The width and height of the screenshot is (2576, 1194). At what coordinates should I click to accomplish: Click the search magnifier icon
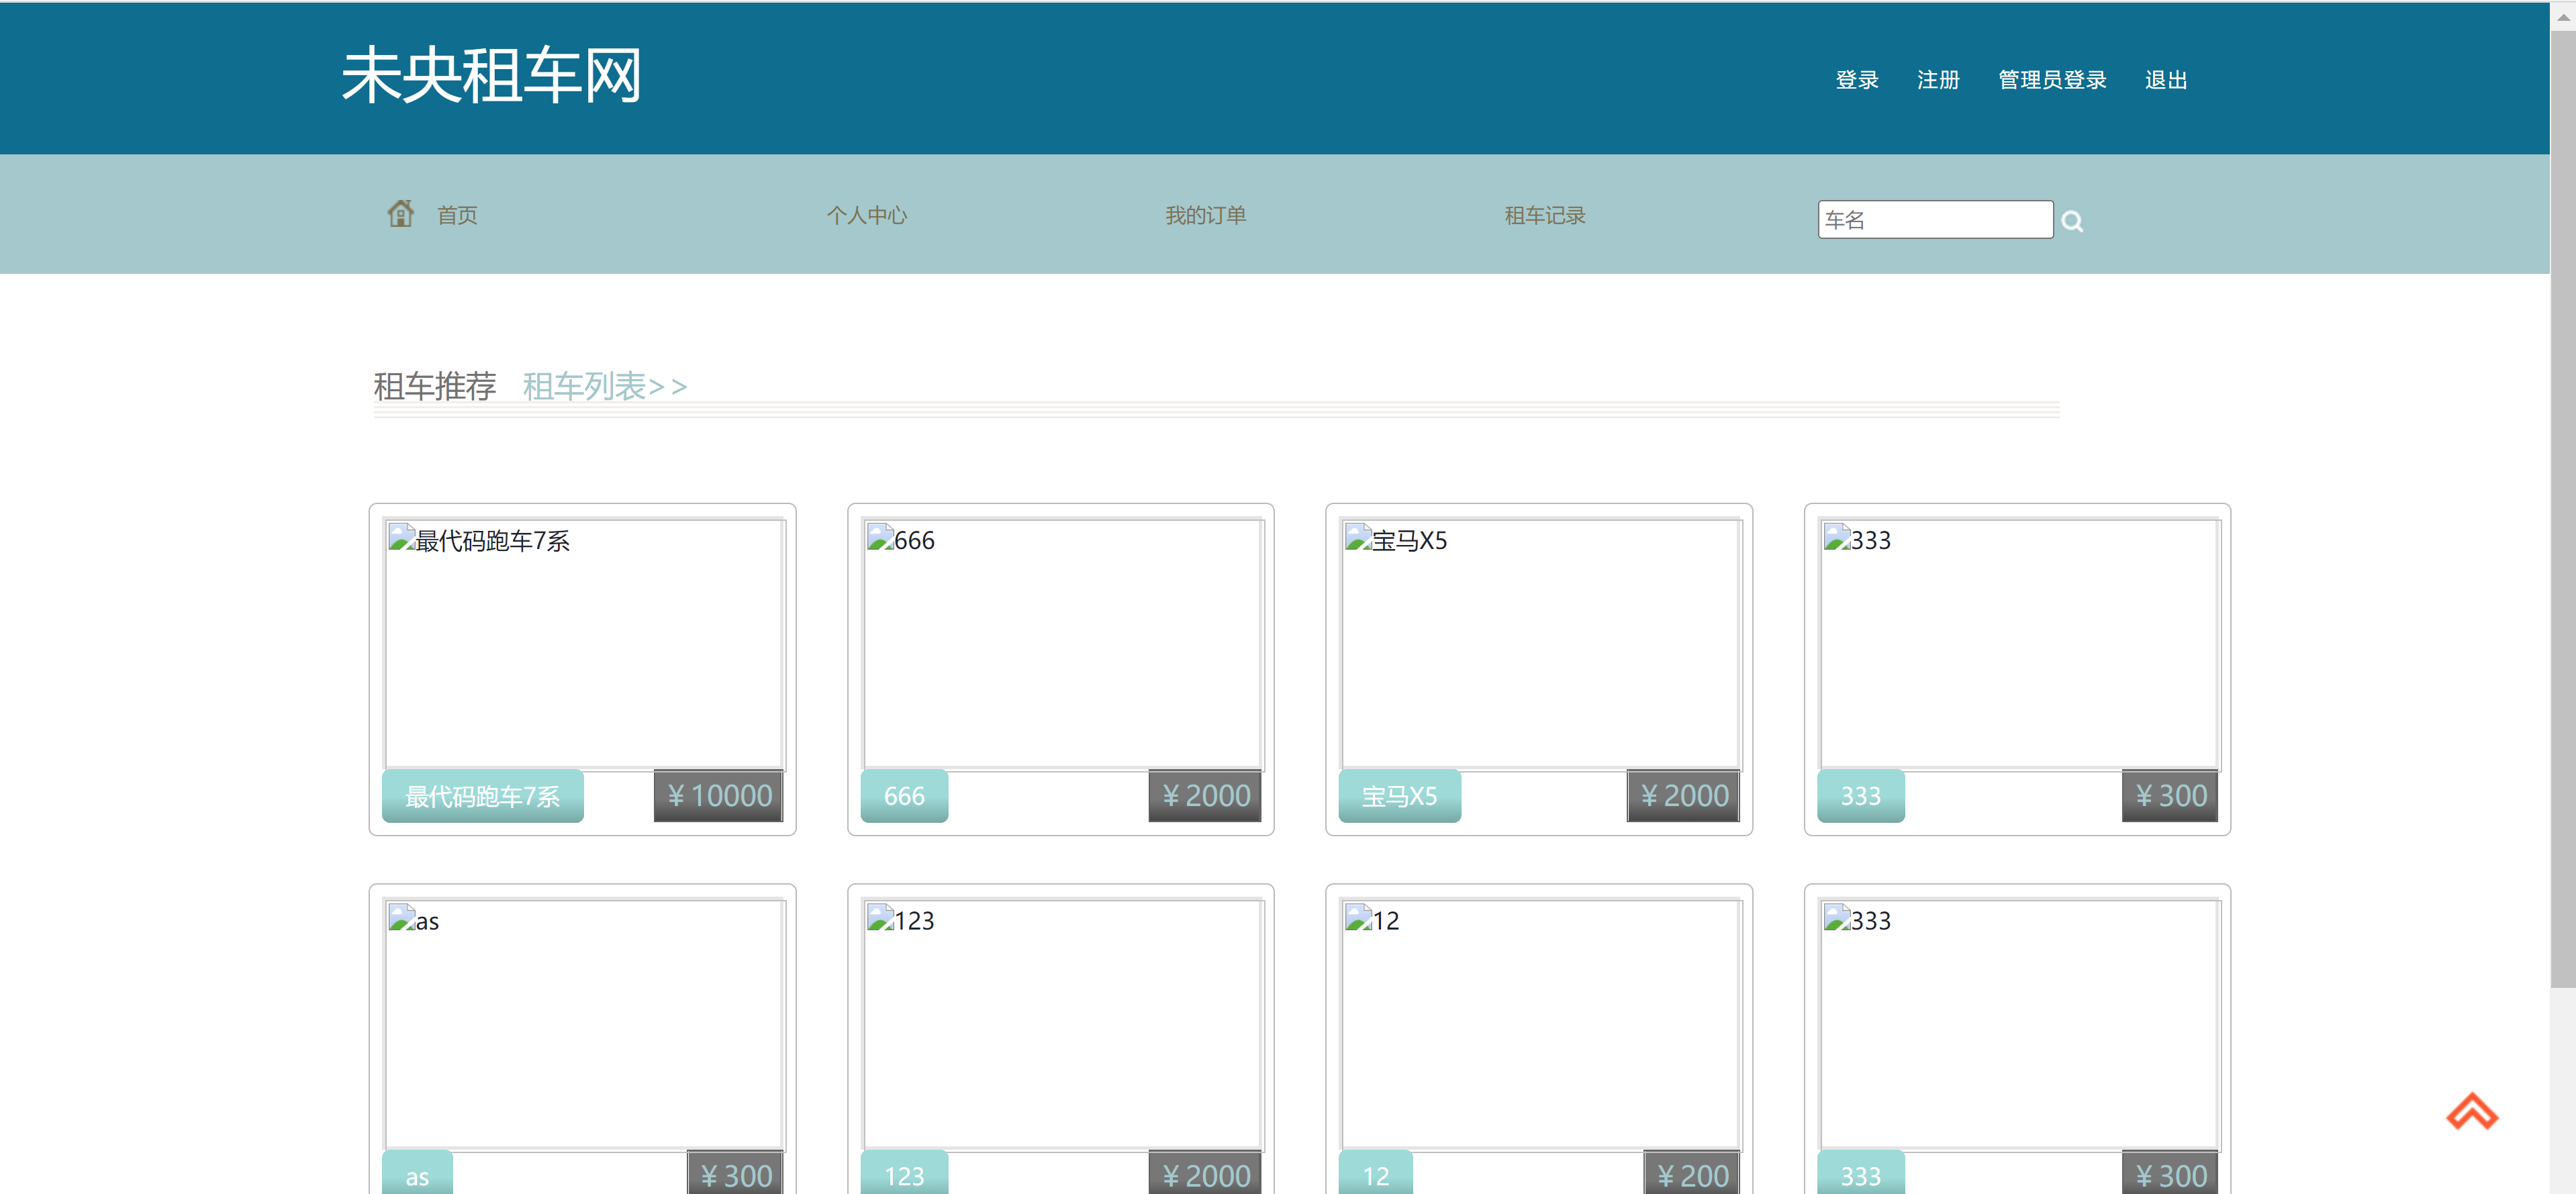(2073, 219)
